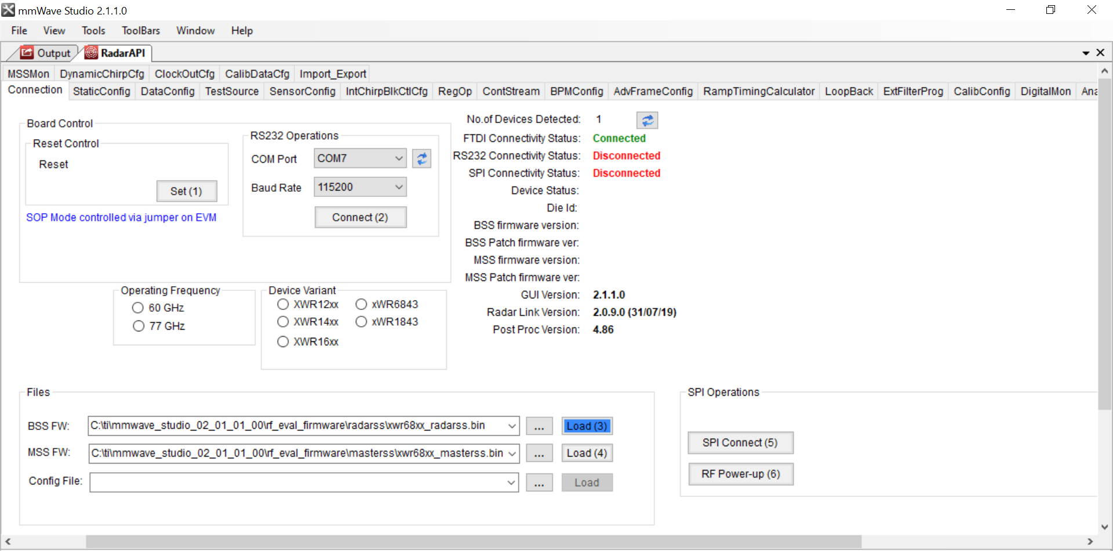Switch to the SensorConfig tab
Image resolution: width=1113 pixels, height=551 pixels.
pos(302,92)
